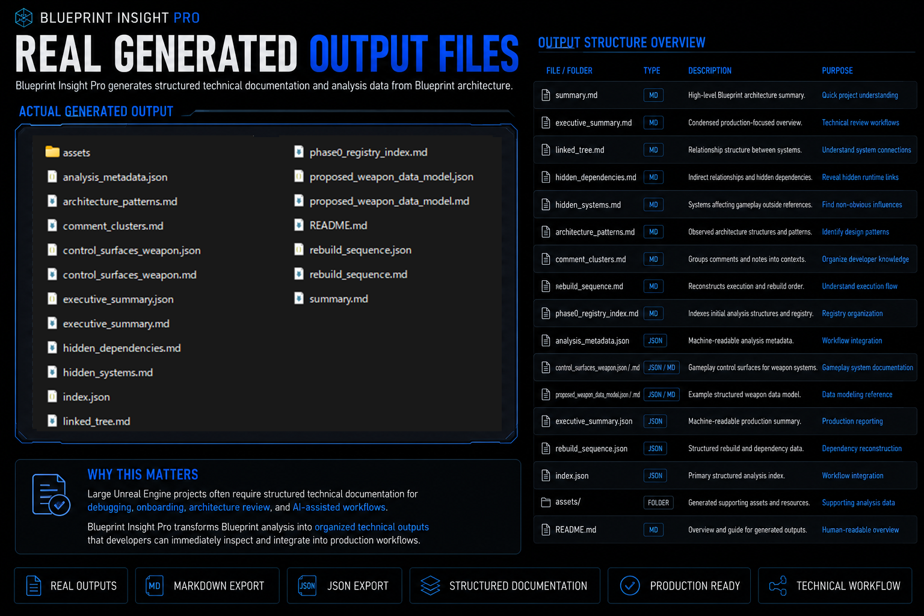Screen dimensions: 924x616
Task: Click the file icon beside architecture_patterns.md in the file list
Action: 52,201
